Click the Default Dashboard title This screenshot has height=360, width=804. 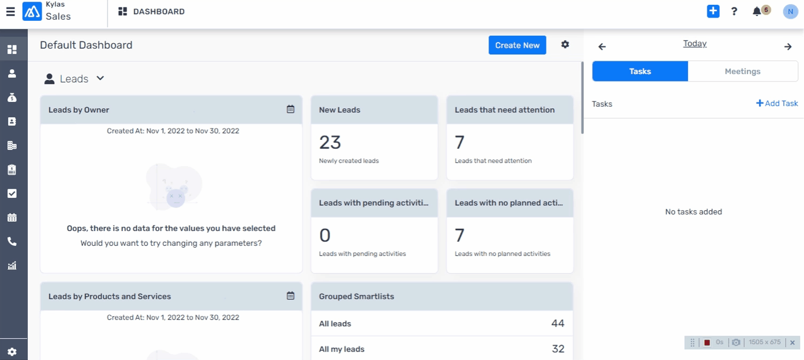[x=86, y=45]
